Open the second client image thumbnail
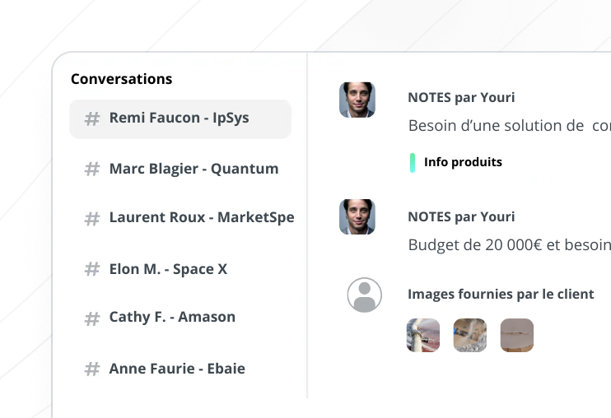 [470, 336]
